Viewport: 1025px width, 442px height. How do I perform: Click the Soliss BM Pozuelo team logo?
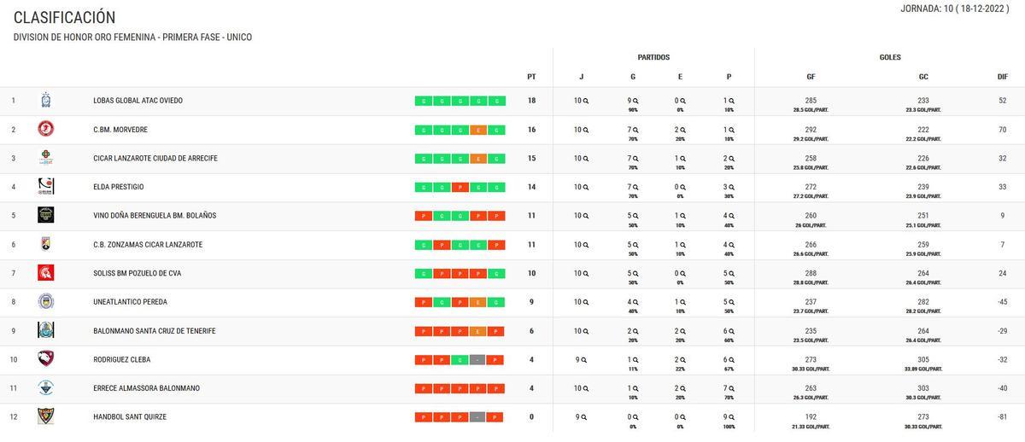[46, 273]
